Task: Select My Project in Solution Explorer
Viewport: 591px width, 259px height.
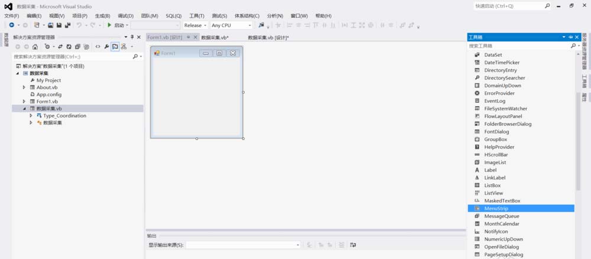Action: pyautogui.click(x=48, y=80)
